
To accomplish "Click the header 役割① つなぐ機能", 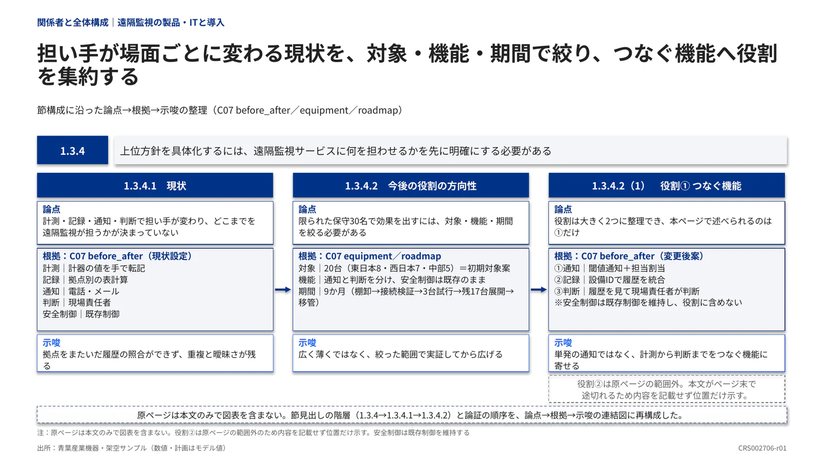I will [x=666, y=185].
